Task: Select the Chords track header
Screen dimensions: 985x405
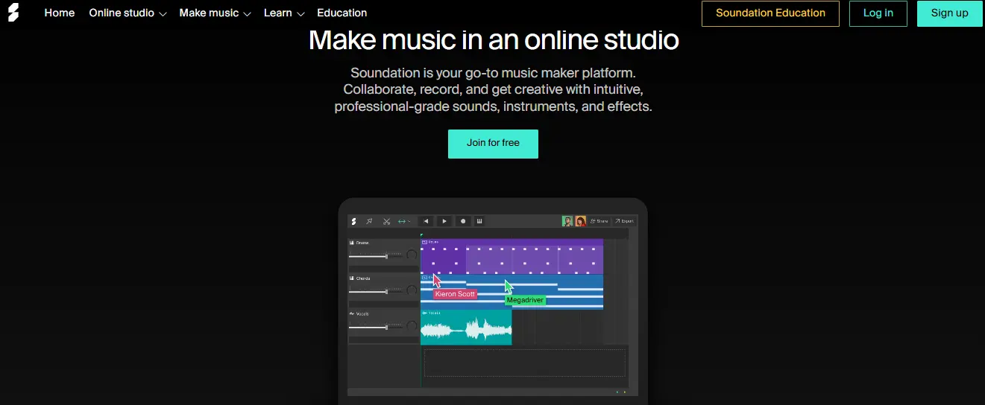Action: click(x=383, y=290)
